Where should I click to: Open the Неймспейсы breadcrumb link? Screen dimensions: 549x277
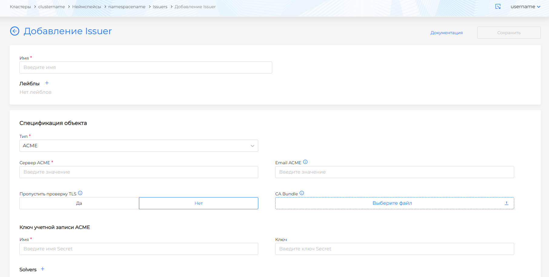tap(87, 7)
